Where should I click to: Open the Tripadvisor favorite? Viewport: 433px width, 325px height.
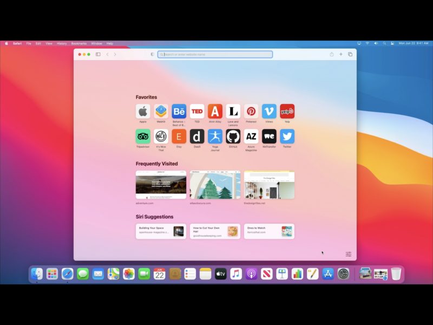pyautogui.click(x=143, y=136)
